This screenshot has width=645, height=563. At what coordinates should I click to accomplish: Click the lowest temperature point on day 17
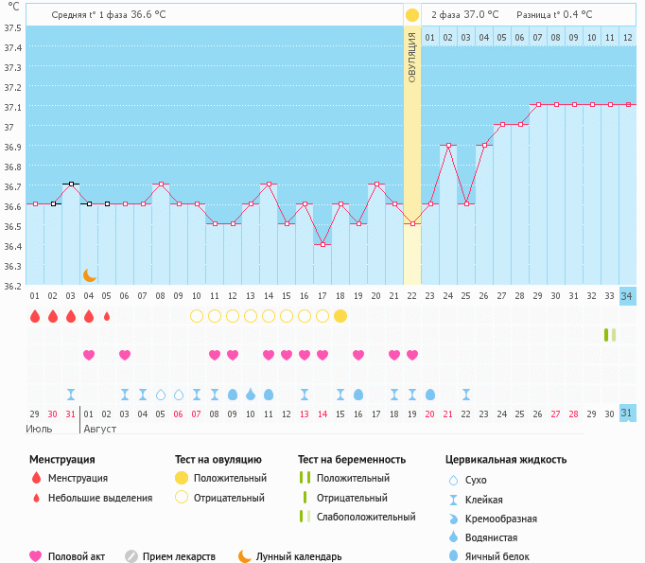click(322, 244)
